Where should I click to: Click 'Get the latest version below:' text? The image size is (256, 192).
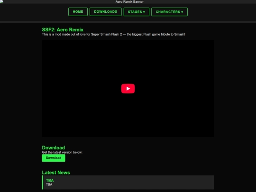[62, 152]
